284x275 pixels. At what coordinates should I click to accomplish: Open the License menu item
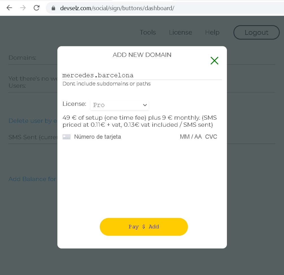tap(180, 33)
